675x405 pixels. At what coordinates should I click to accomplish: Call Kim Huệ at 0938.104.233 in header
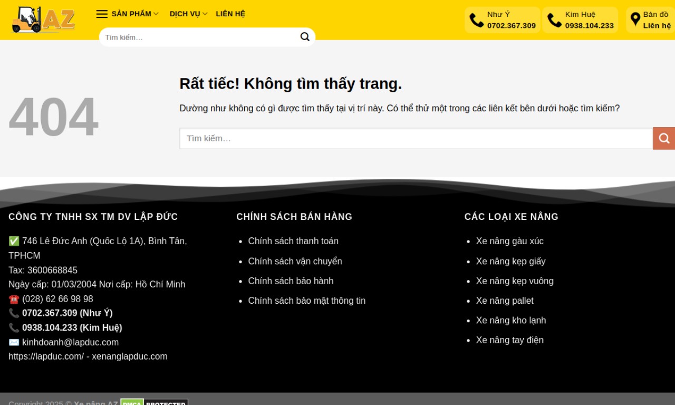(581, 20)
